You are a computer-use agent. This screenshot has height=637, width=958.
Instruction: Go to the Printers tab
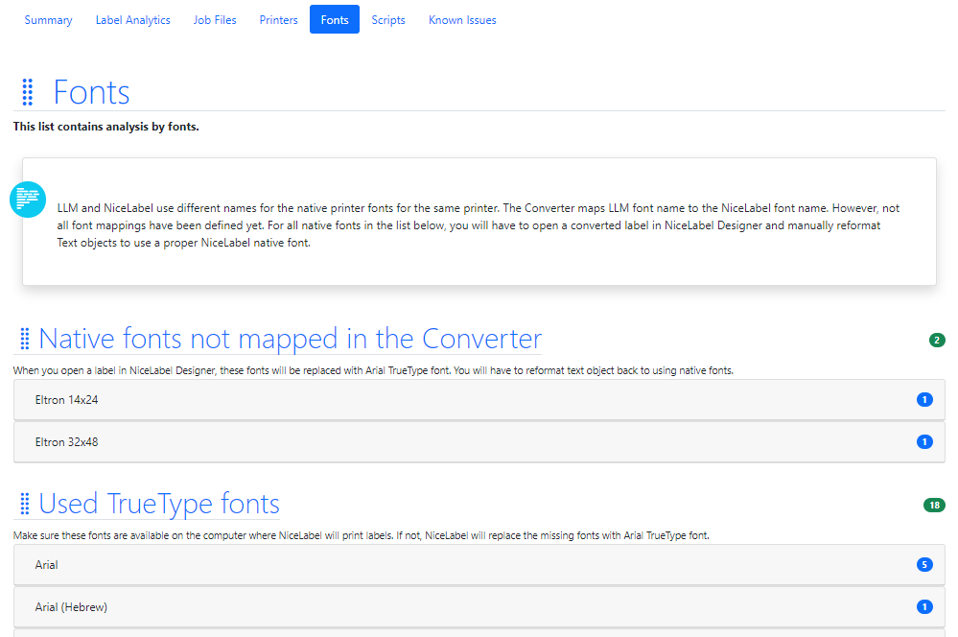click(x=278, y=19)
